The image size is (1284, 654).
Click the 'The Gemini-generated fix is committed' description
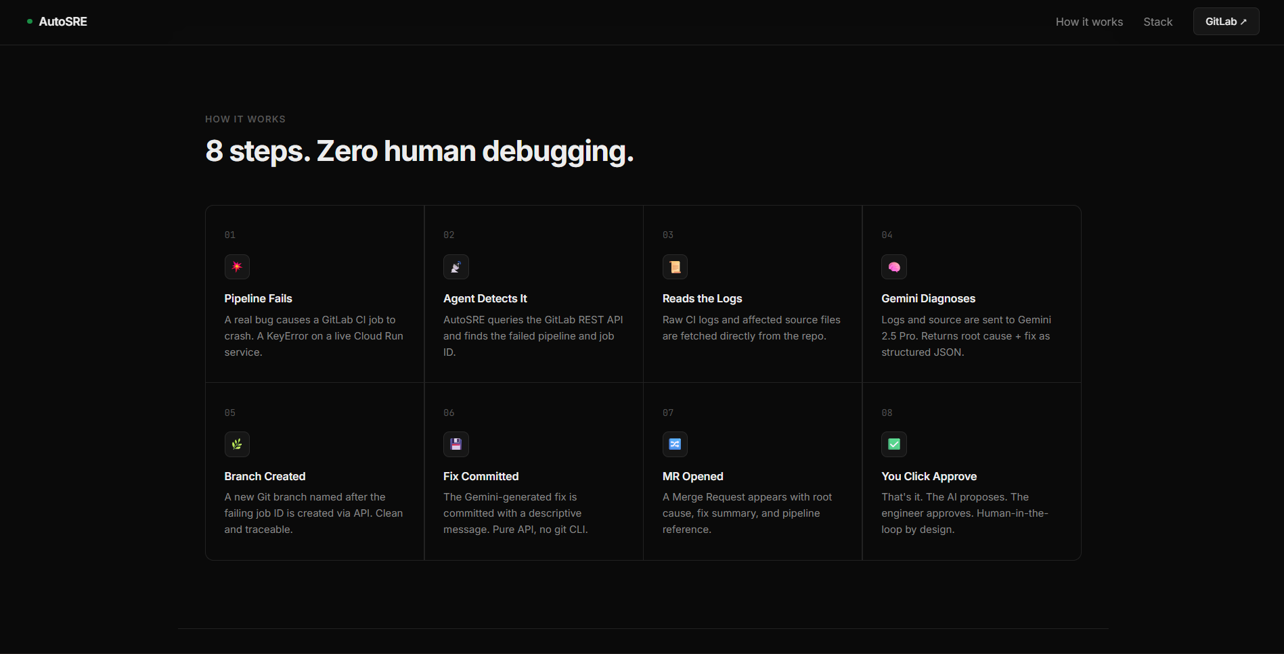tap(516, 513)
